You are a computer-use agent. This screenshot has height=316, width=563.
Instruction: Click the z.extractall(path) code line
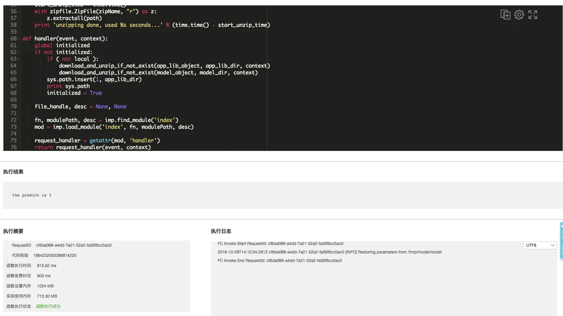coord(74,18)
